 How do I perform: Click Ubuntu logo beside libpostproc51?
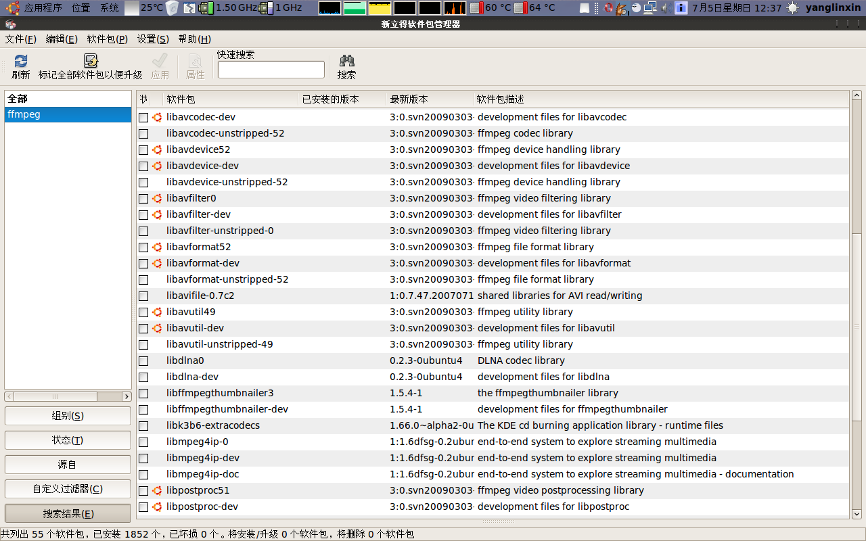click(x=157, y=490)
